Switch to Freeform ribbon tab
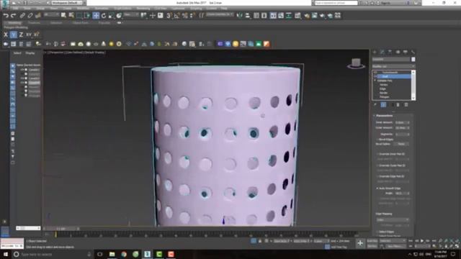This screenshot has width=461, height=259. click(34, 23)
